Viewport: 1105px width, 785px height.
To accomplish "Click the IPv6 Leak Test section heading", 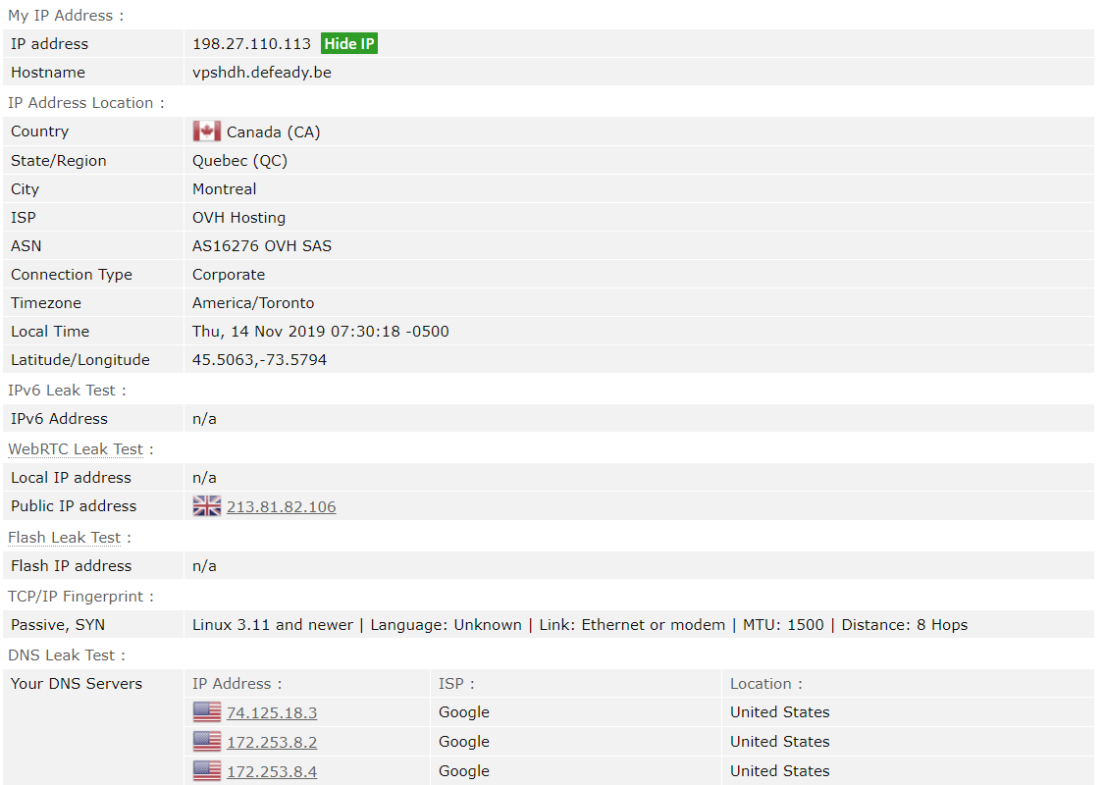I will tap(67, 391).
